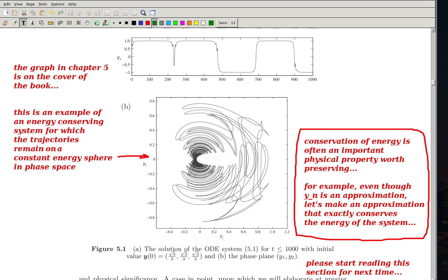This screenshot has width=448, height=280.
Task: Activate the Text tool
Action: [24, 23]
